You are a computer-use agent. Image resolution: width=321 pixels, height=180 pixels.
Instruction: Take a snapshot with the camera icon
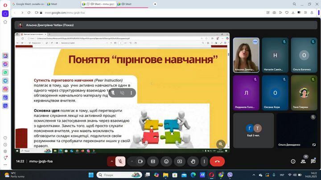274,12
